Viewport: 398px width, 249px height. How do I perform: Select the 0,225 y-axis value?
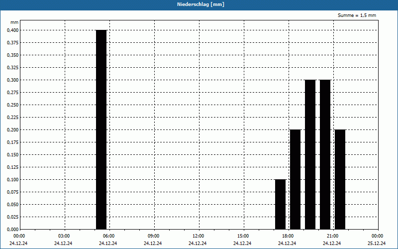click(13, 118)
